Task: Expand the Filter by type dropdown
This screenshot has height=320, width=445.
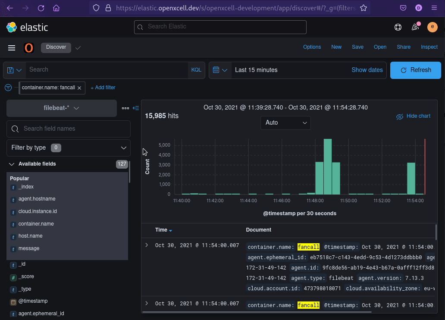Action: [x=69, y=147]
